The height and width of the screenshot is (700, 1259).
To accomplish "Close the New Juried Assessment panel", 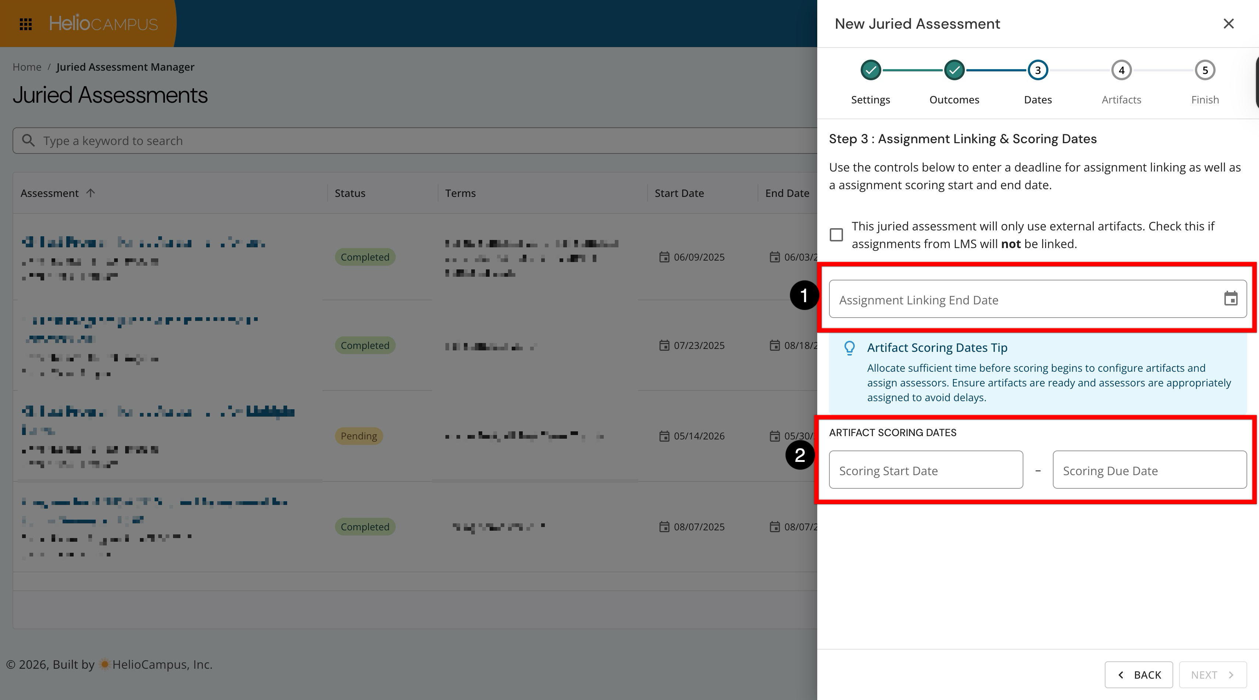I will click(1228, 24).
